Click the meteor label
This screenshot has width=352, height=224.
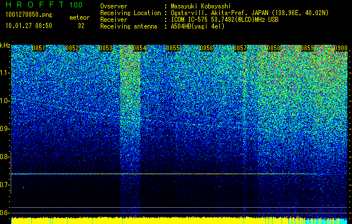point(79,17)
